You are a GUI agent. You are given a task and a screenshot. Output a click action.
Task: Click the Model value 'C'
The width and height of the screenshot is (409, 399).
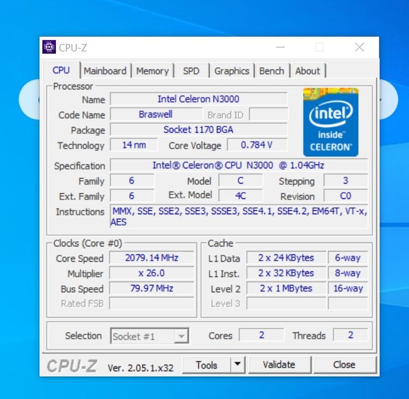241,180
